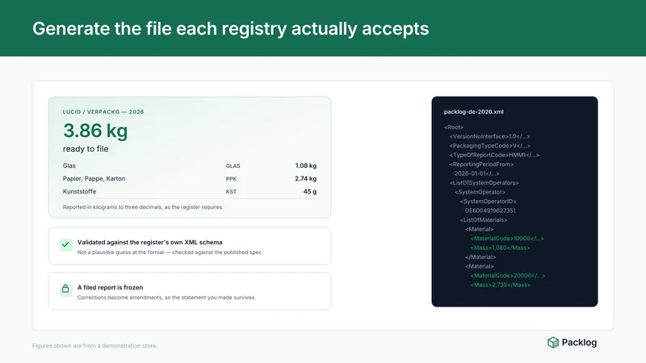Click the PPK code abbreviation
The height and width of the screenshot is (363, 646).
pos(231,179)
